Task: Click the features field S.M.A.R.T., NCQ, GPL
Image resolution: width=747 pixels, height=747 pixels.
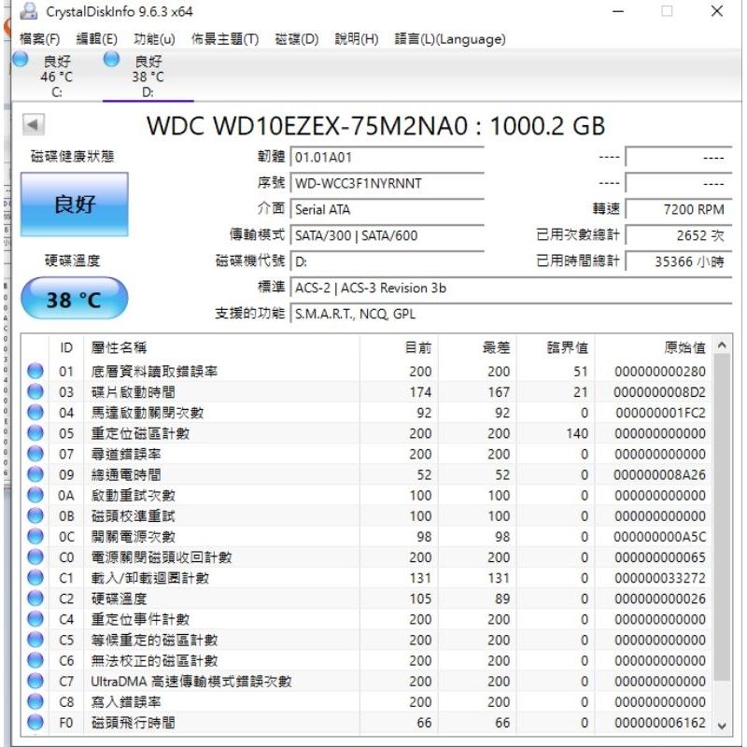Action: point(511,314)
